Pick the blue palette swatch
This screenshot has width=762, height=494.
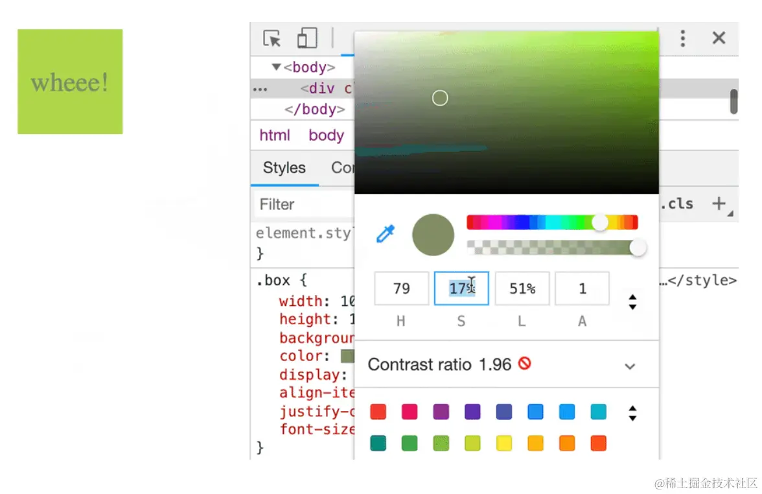[x=535, y=412]
